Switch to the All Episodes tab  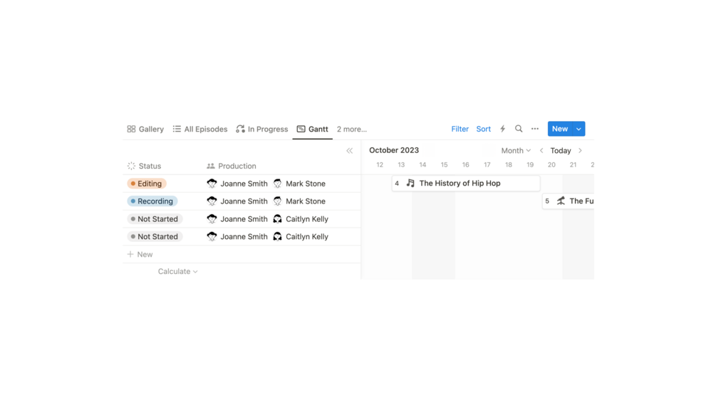point(200,129)
